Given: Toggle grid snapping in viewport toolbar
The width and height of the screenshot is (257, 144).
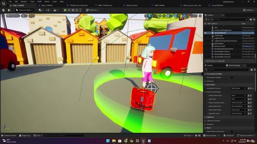Looking at the screenshot, I should tap(168, 16).
